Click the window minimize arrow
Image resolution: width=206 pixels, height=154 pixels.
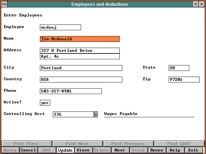coord(195,4)
